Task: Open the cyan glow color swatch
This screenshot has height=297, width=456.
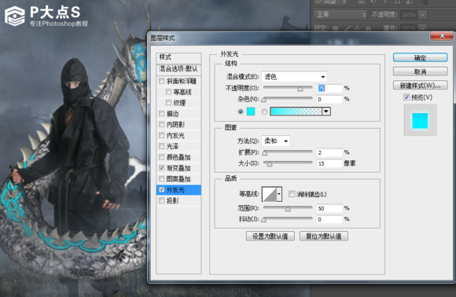Action: pyautogui.click(x=251, y=112)
